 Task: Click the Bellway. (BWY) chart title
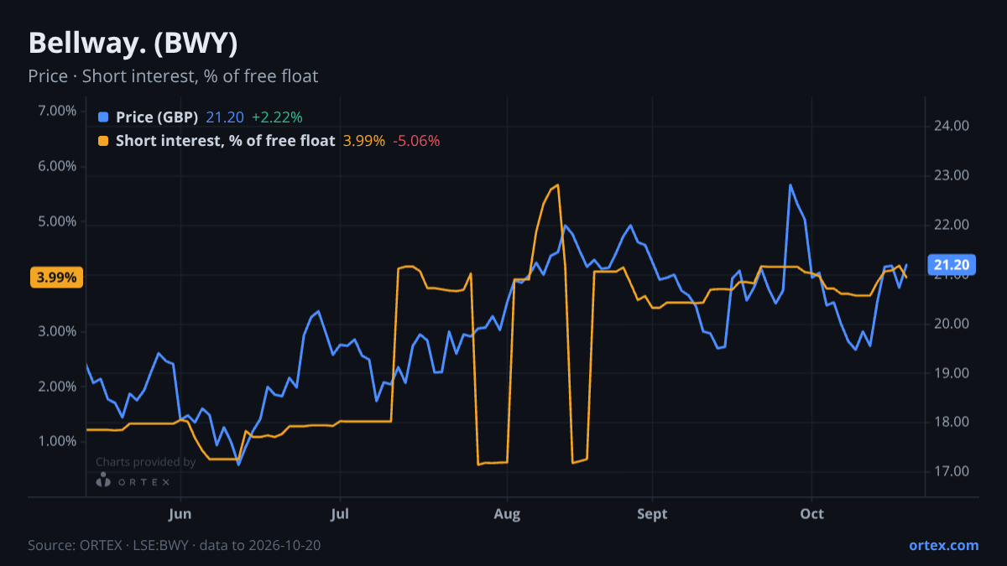click(x=133, y=43)
